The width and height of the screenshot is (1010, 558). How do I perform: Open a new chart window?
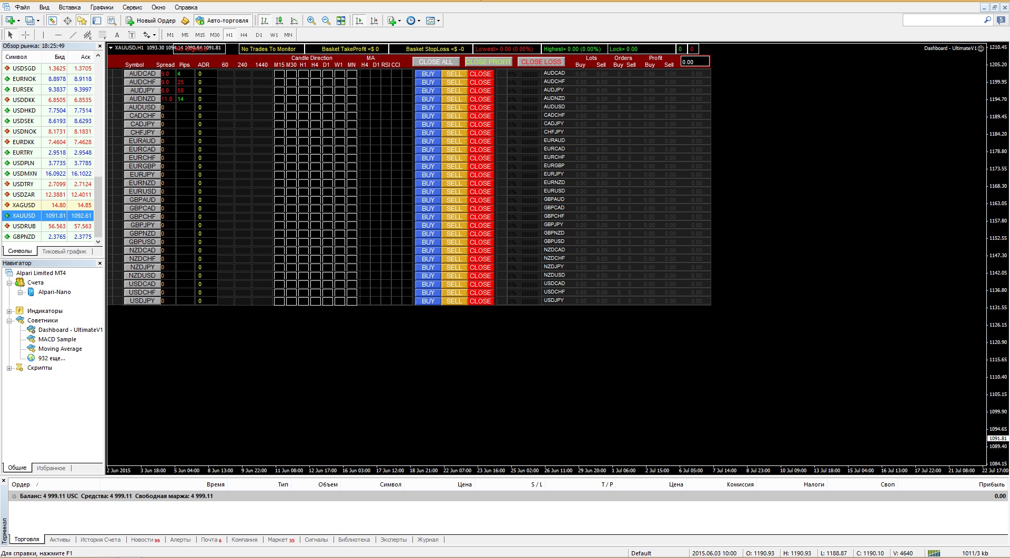coord(10,21)
